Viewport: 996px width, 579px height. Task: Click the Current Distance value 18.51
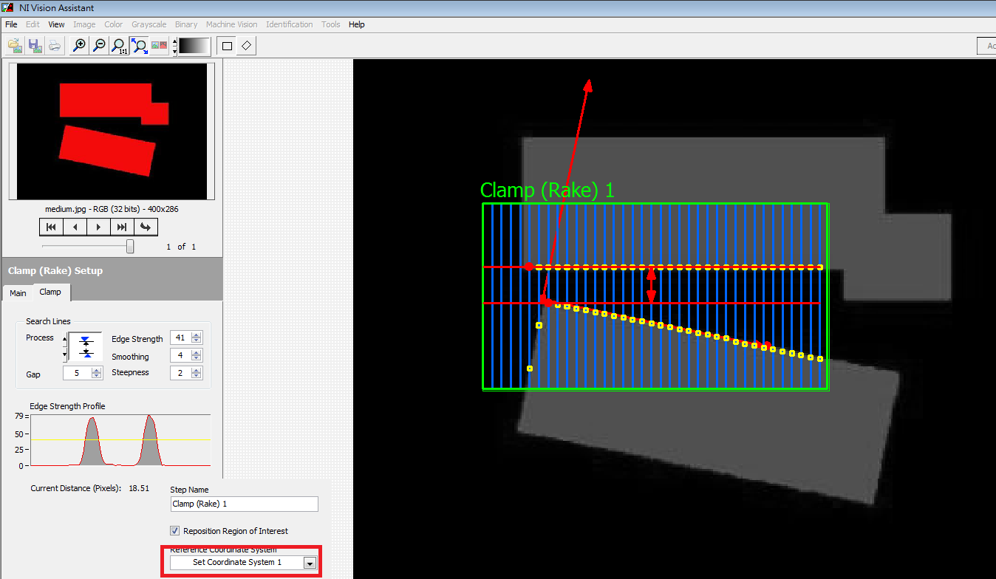click(139, 488)
